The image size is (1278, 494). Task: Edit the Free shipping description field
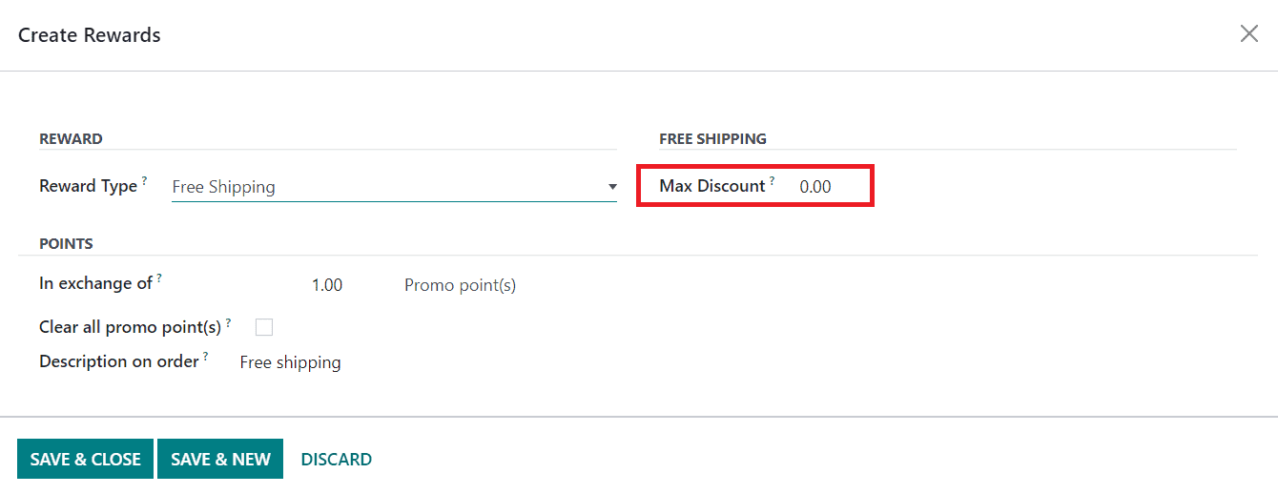tap(291, 362)
